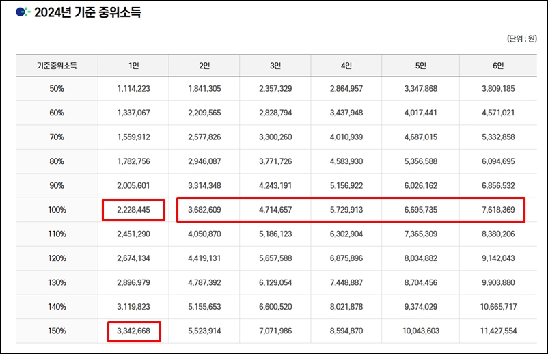Click the 100% row label
This screenshot has height=354, width=548.
[57, 210]
